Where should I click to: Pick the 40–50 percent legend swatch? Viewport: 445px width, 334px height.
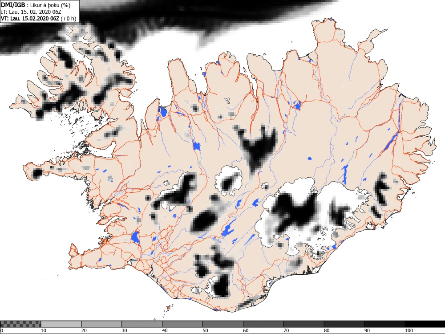tap(182, 324)
